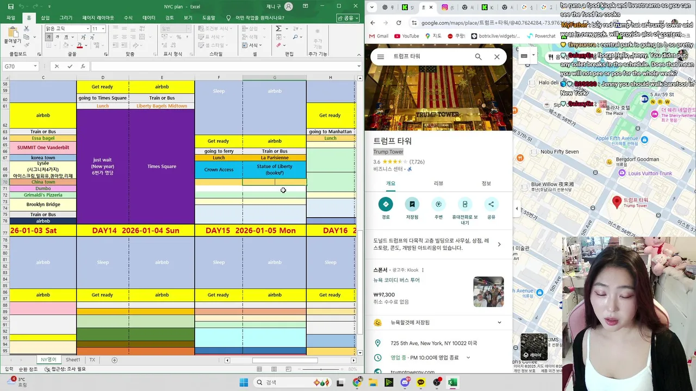The height and width of the screenshot is (391, 696).
Task: Open Chrome tab search dropdown arrow
Action: pyautogui.click(x=371, y=7)
